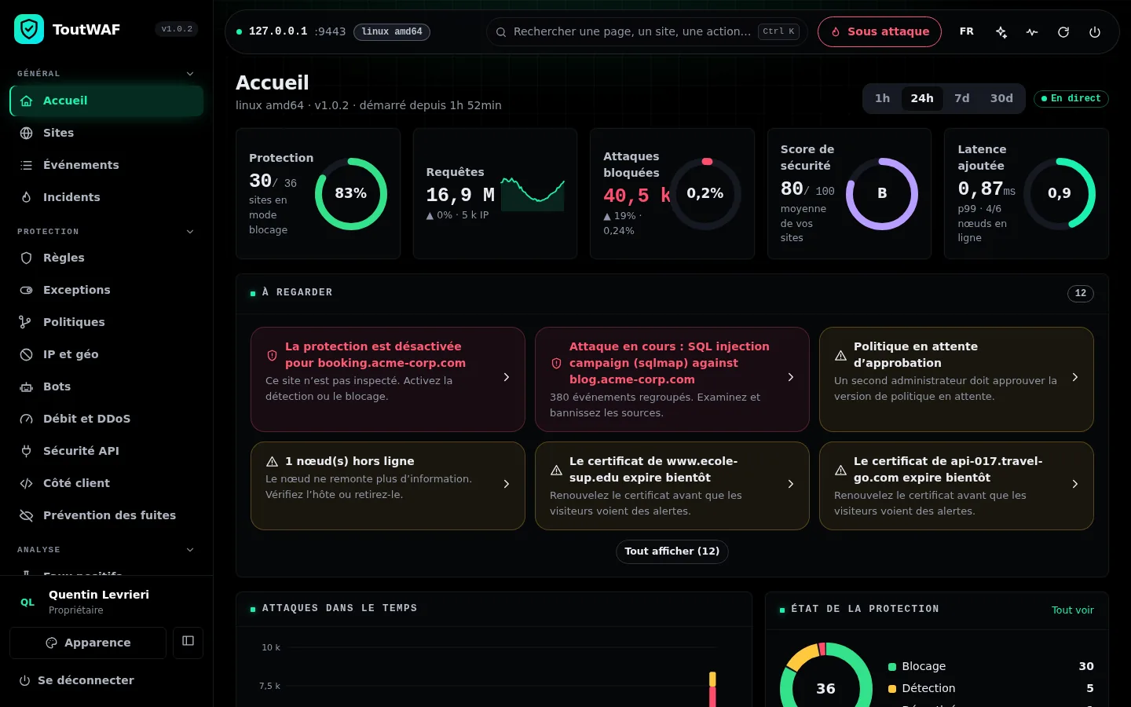Click the sparkle icon in the top bar
Screen dimensions: 1131x707
pyautogui.click(x=1001, y=32)
